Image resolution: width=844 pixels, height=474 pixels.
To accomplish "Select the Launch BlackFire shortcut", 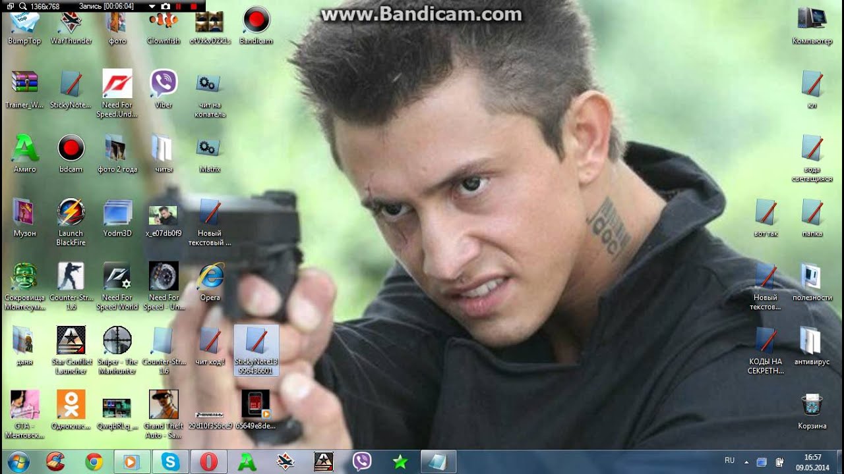I will coord(71,222).
